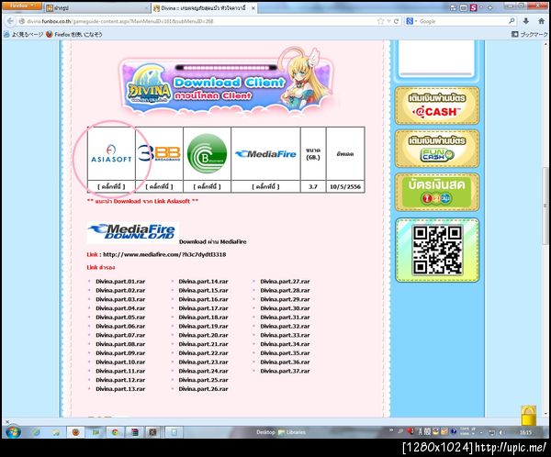
Task: Click the MediaFire Download banner image
Action: [x=133, y=232]
